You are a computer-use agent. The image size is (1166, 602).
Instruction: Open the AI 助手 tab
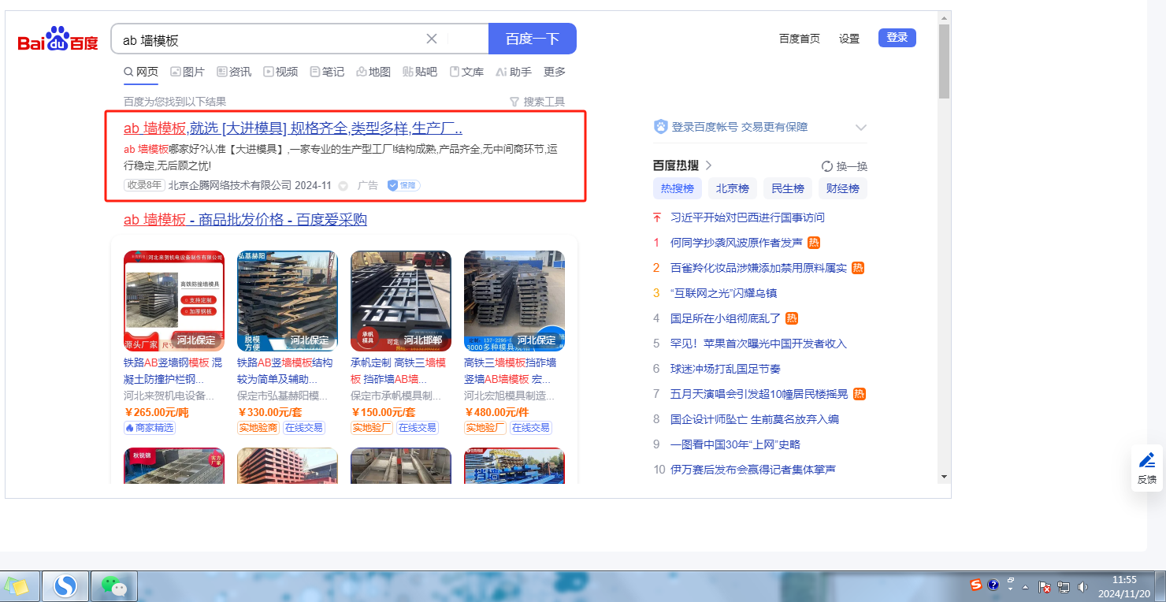pyautogui.click(x=514, y=72)
